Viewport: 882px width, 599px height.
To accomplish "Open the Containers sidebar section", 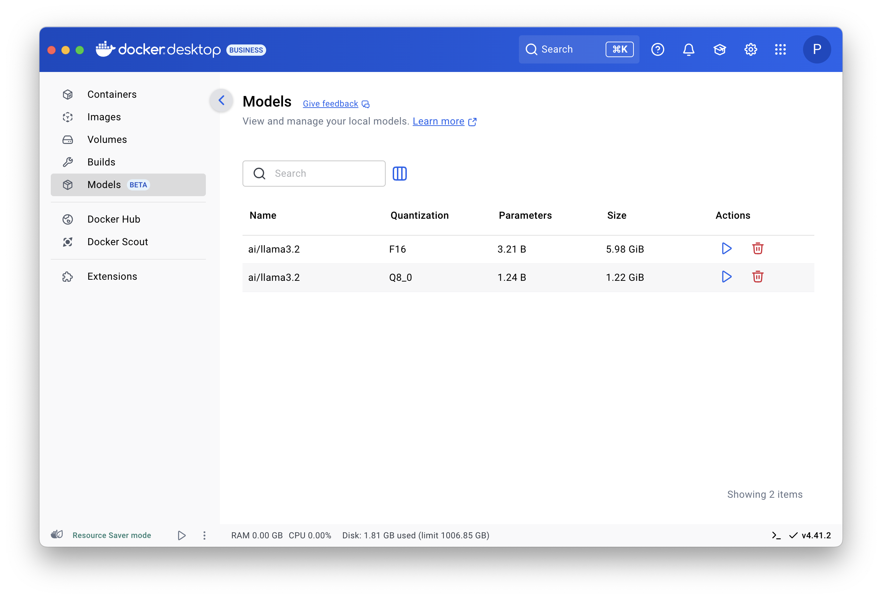I will pyautogui.click(x=128, y=94).
